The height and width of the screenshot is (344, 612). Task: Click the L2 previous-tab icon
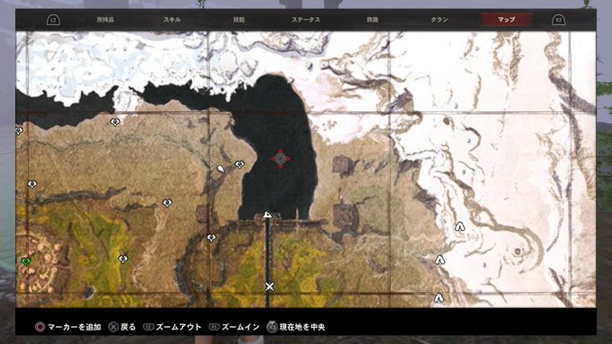pyautogui.click(x=53, y=20)
